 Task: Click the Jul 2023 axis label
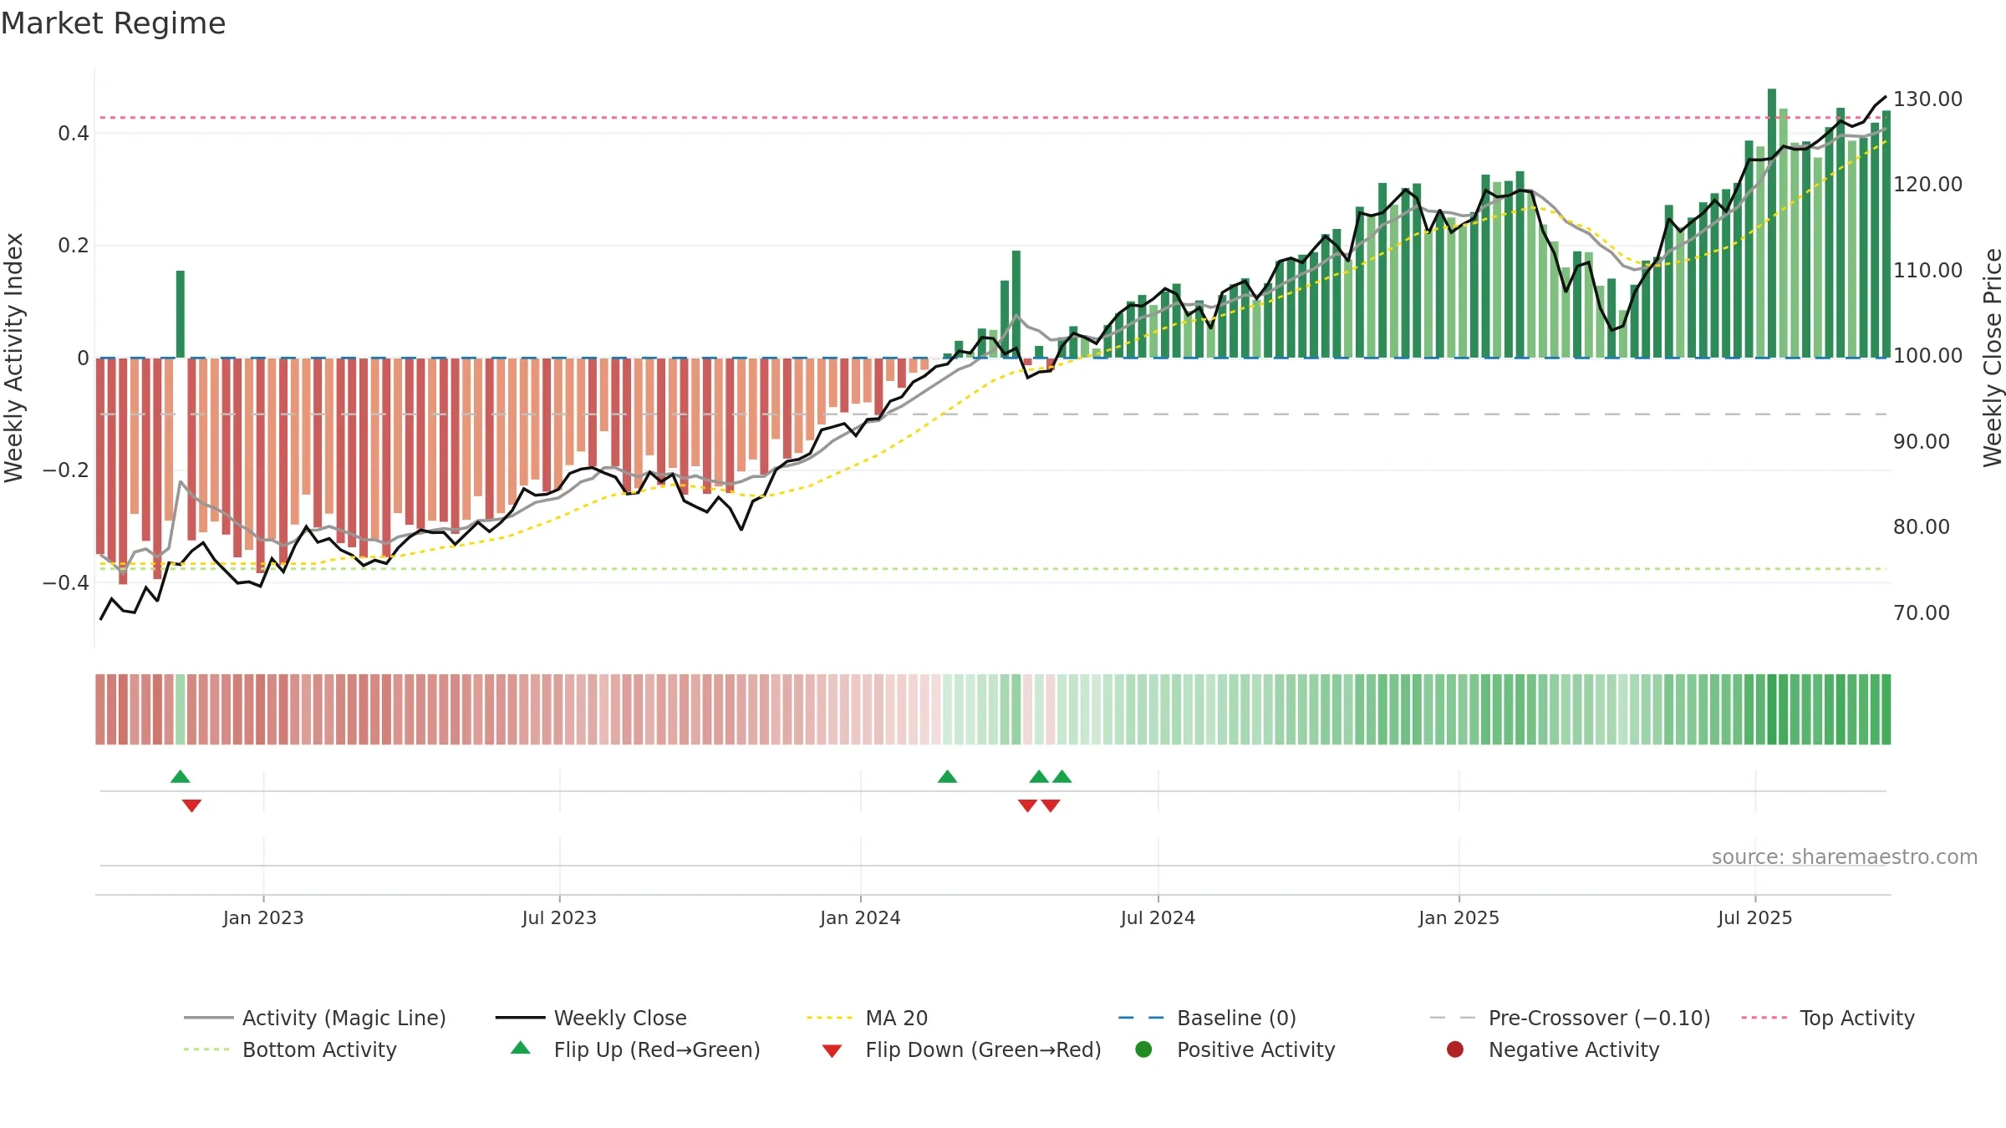point(559,917)
